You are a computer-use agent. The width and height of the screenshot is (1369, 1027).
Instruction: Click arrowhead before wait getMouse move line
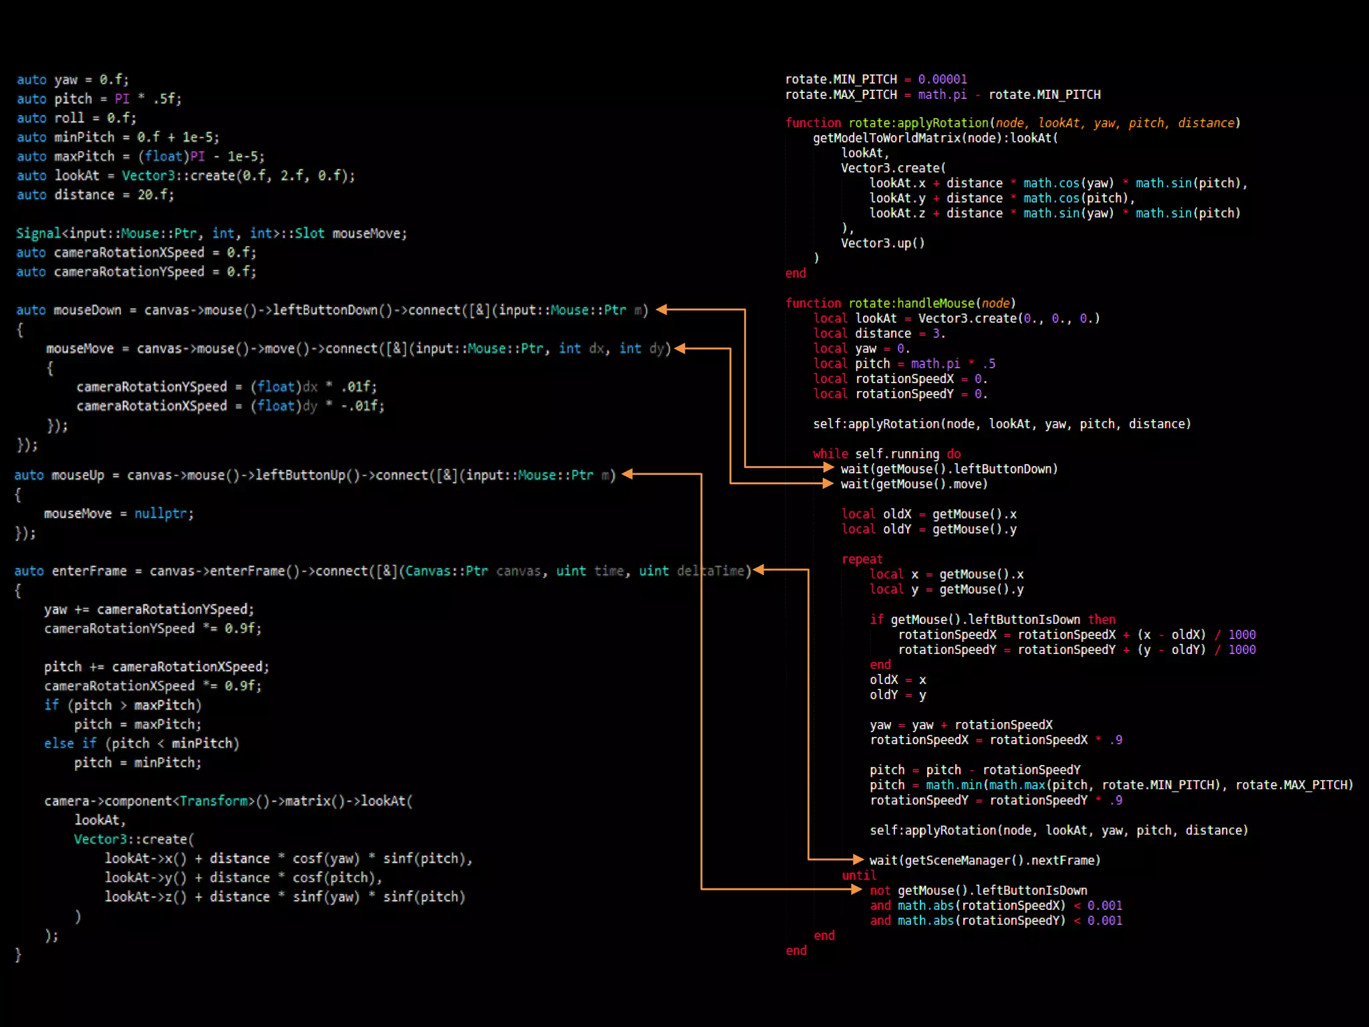point(829,483)
